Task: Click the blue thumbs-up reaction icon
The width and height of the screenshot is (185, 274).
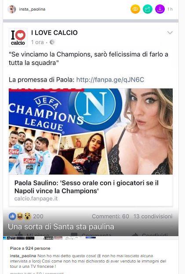Action: point(12,216)
